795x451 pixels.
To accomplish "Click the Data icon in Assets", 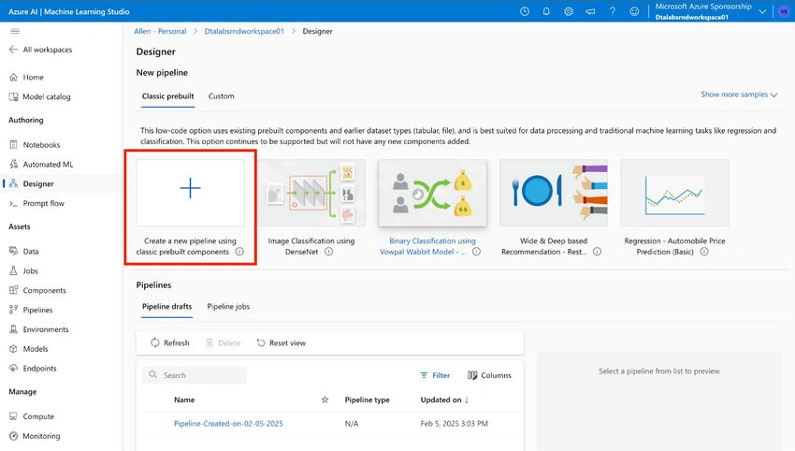I will click(14, 251).
